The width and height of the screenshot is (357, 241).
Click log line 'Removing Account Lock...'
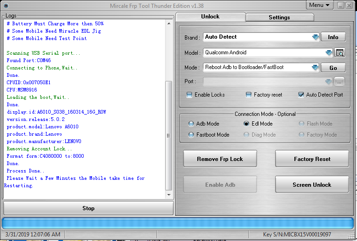[39, 149]
